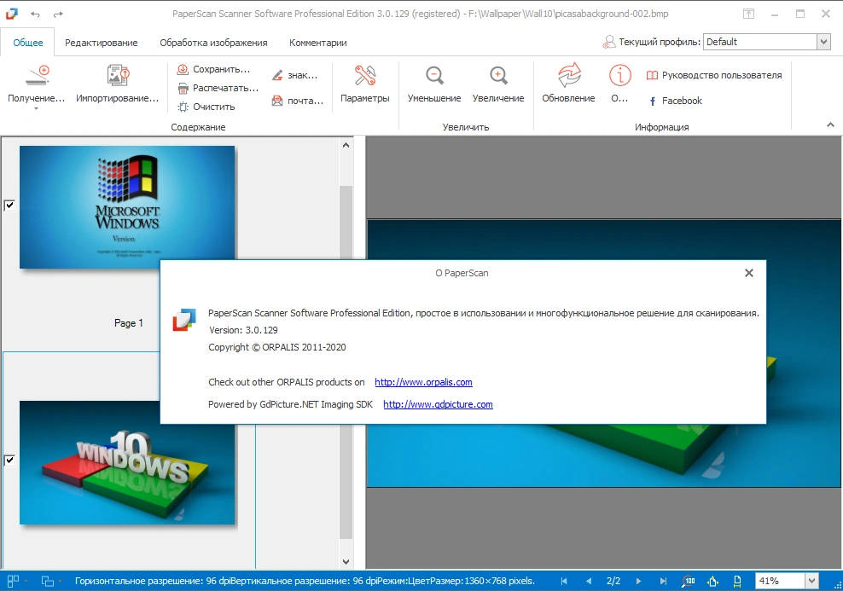This screenshot has height=591, width=843.
Task: Click the Распечатать print button
Action: tap(218, 88)
